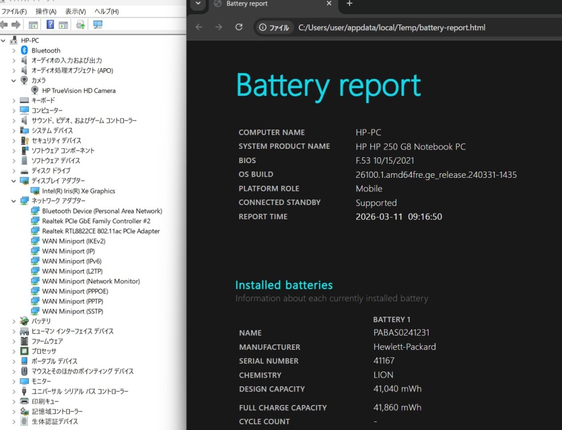Open the 表示(V) menu
The height and width of the screenshot is (430, 562).
pyautogui.click(x=76, y=11)
